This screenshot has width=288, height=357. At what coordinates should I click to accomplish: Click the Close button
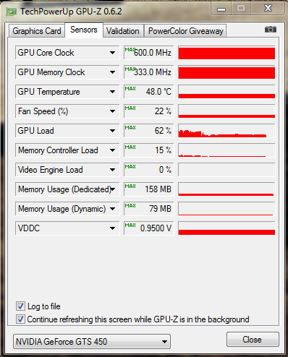[253, 340]
